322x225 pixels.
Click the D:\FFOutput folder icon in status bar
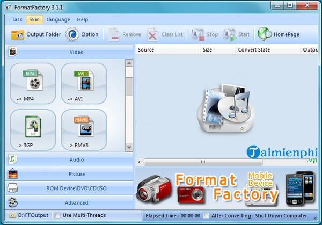12,215
